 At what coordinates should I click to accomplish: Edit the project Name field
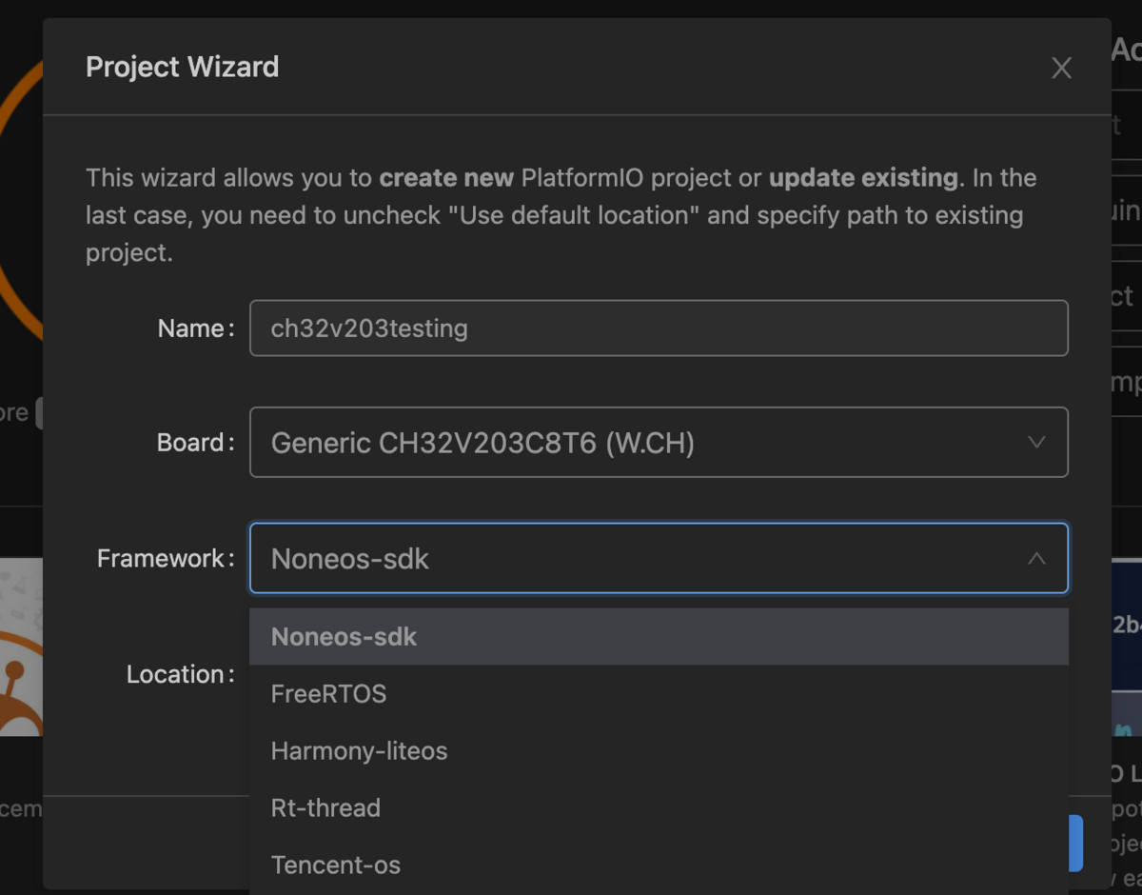tap(659, 328)
